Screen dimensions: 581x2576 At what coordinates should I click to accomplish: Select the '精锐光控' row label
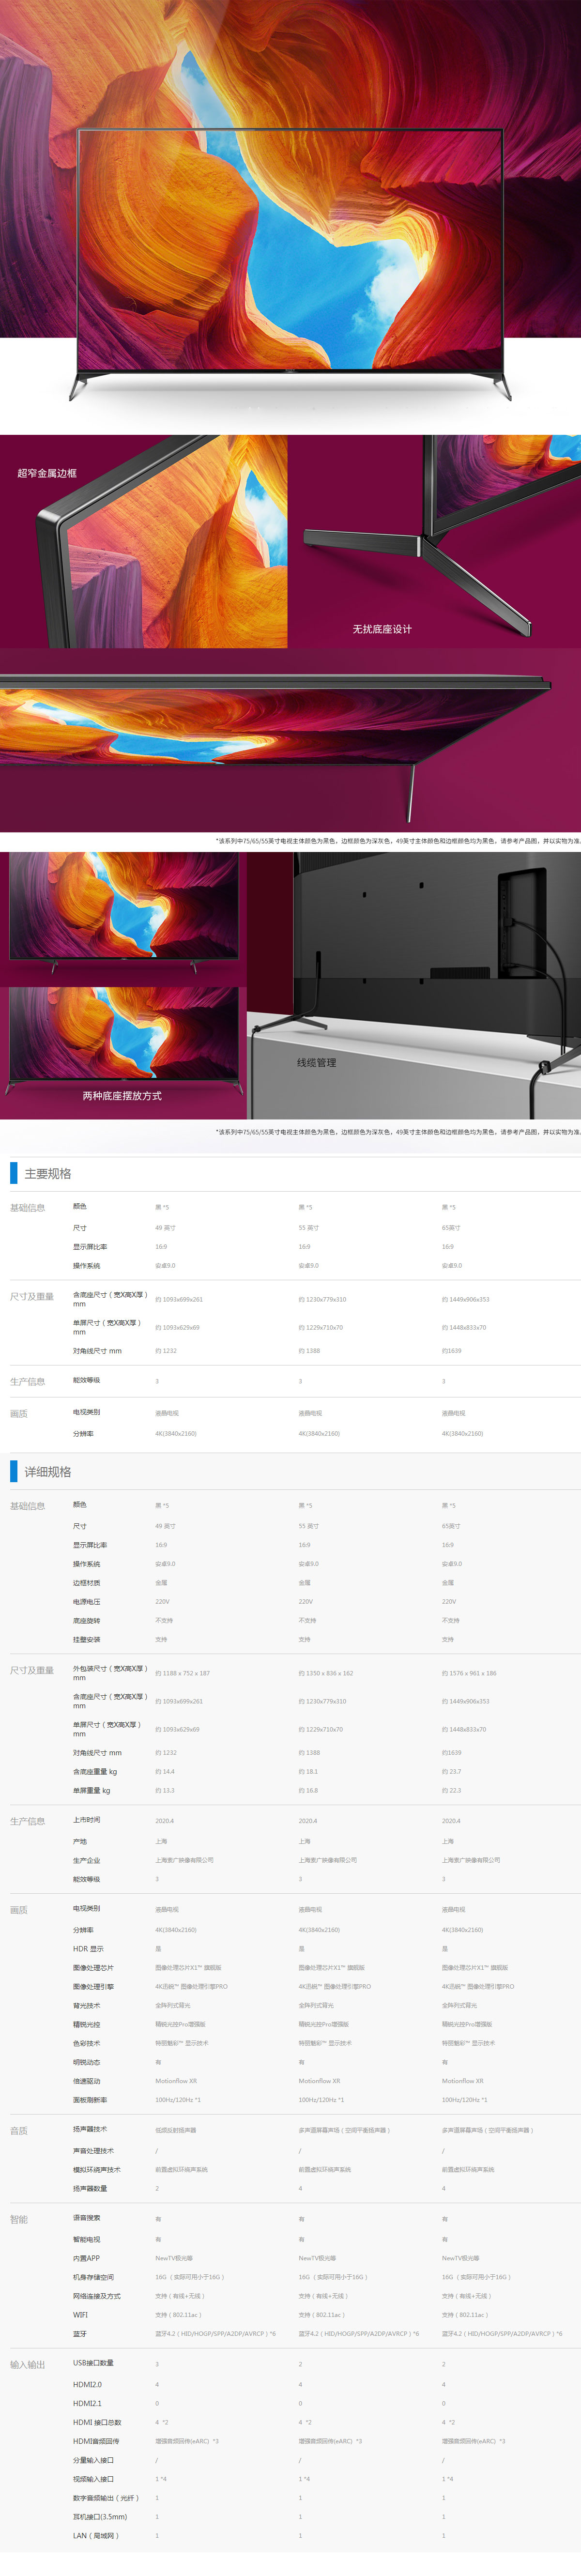coord(87,2025)
